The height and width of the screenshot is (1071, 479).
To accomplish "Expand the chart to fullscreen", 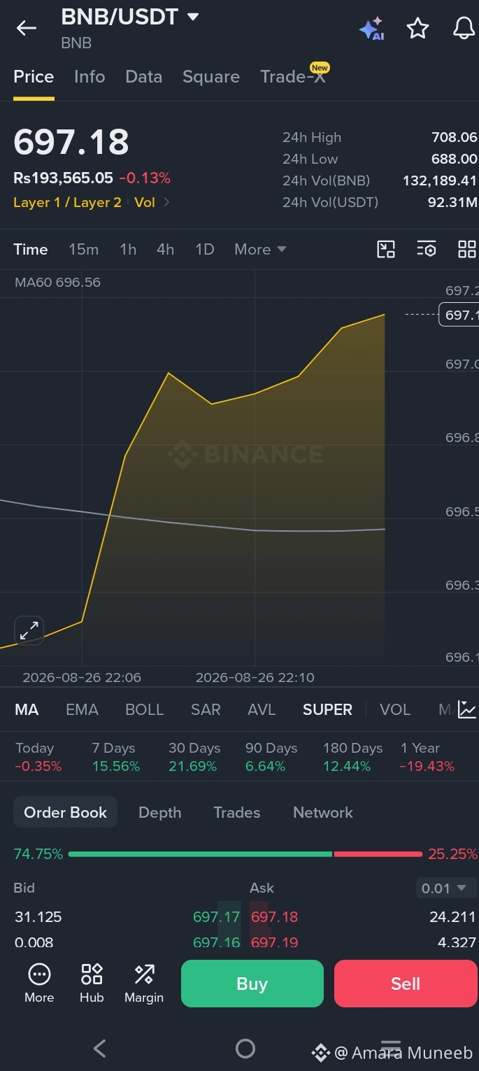I will click(x=29, y=631).
